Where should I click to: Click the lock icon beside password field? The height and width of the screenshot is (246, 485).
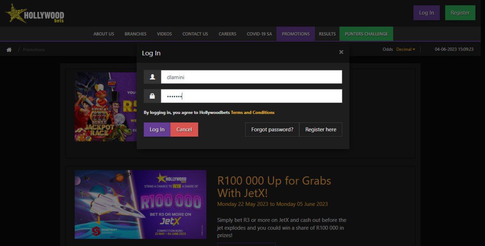[152, 96]
